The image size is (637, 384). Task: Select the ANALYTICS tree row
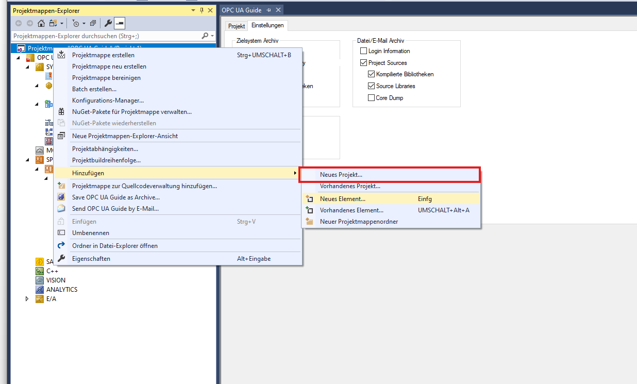61,290
